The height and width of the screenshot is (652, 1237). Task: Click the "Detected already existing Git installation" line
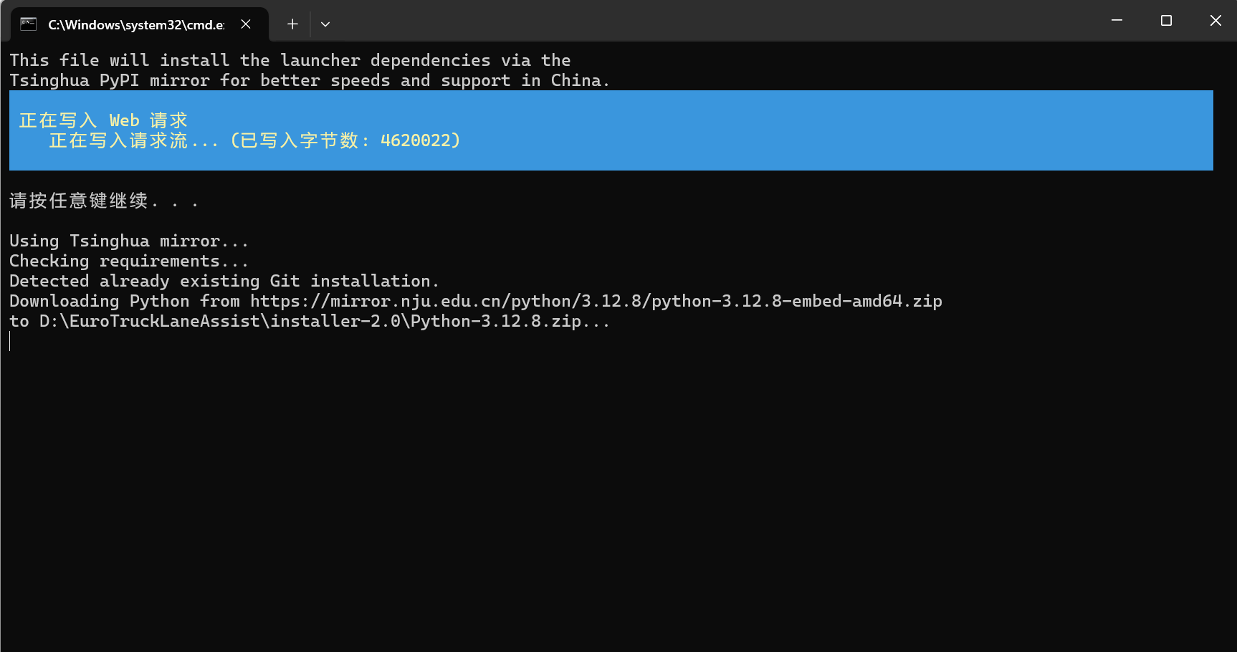coord(224,281)
